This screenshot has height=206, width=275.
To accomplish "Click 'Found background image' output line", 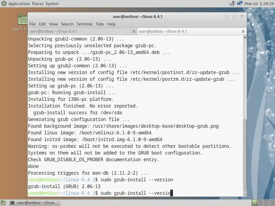I will tap(123, 126).
